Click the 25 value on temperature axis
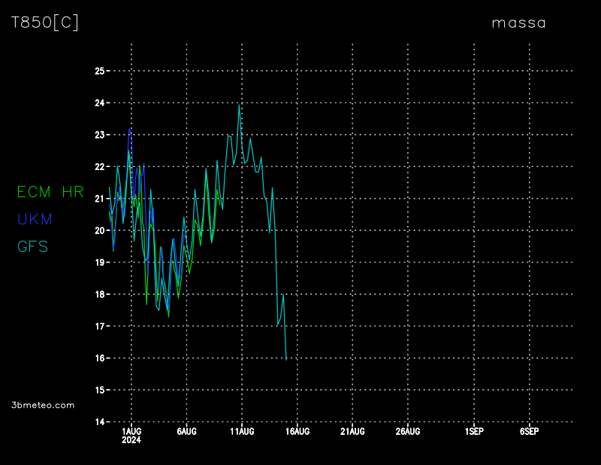 point(99,71)
